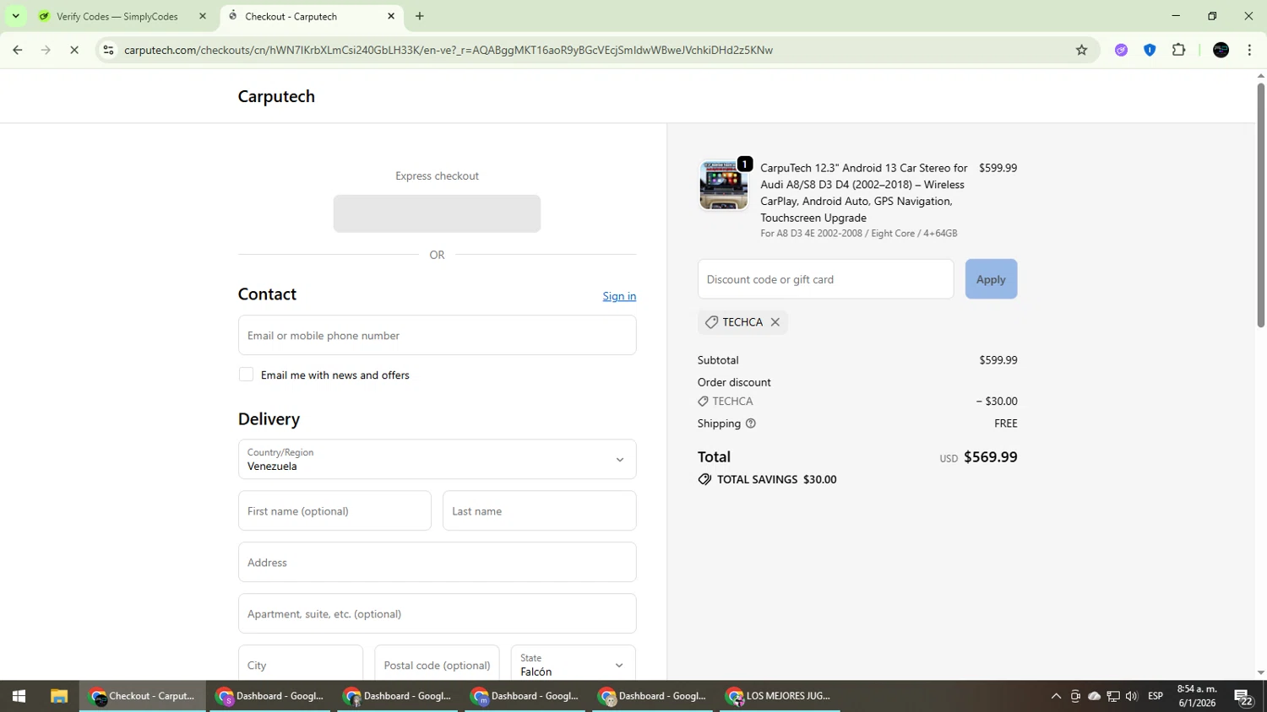Click the - $30.00 discount value

point(997,402)
